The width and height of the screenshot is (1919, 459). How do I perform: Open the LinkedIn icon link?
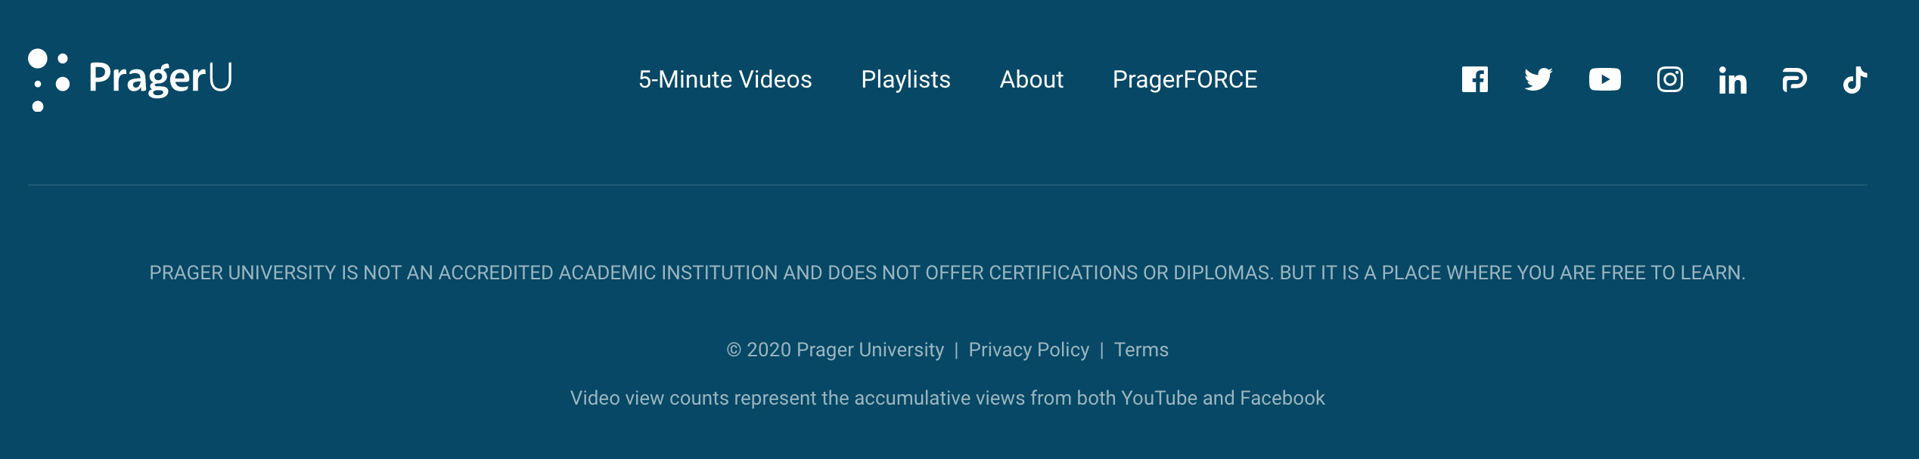[1732, 80]
